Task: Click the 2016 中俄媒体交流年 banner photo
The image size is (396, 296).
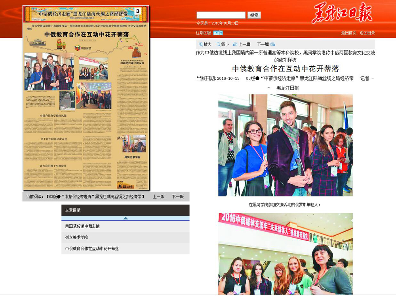Action: point(285,254)
